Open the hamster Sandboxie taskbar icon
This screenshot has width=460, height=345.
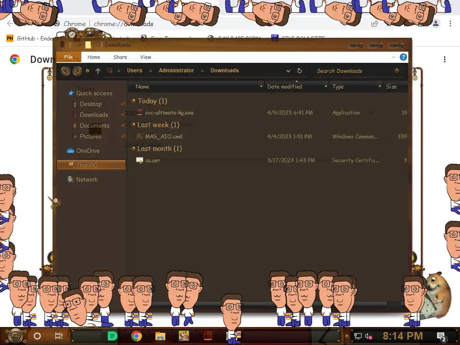point(184,336)
